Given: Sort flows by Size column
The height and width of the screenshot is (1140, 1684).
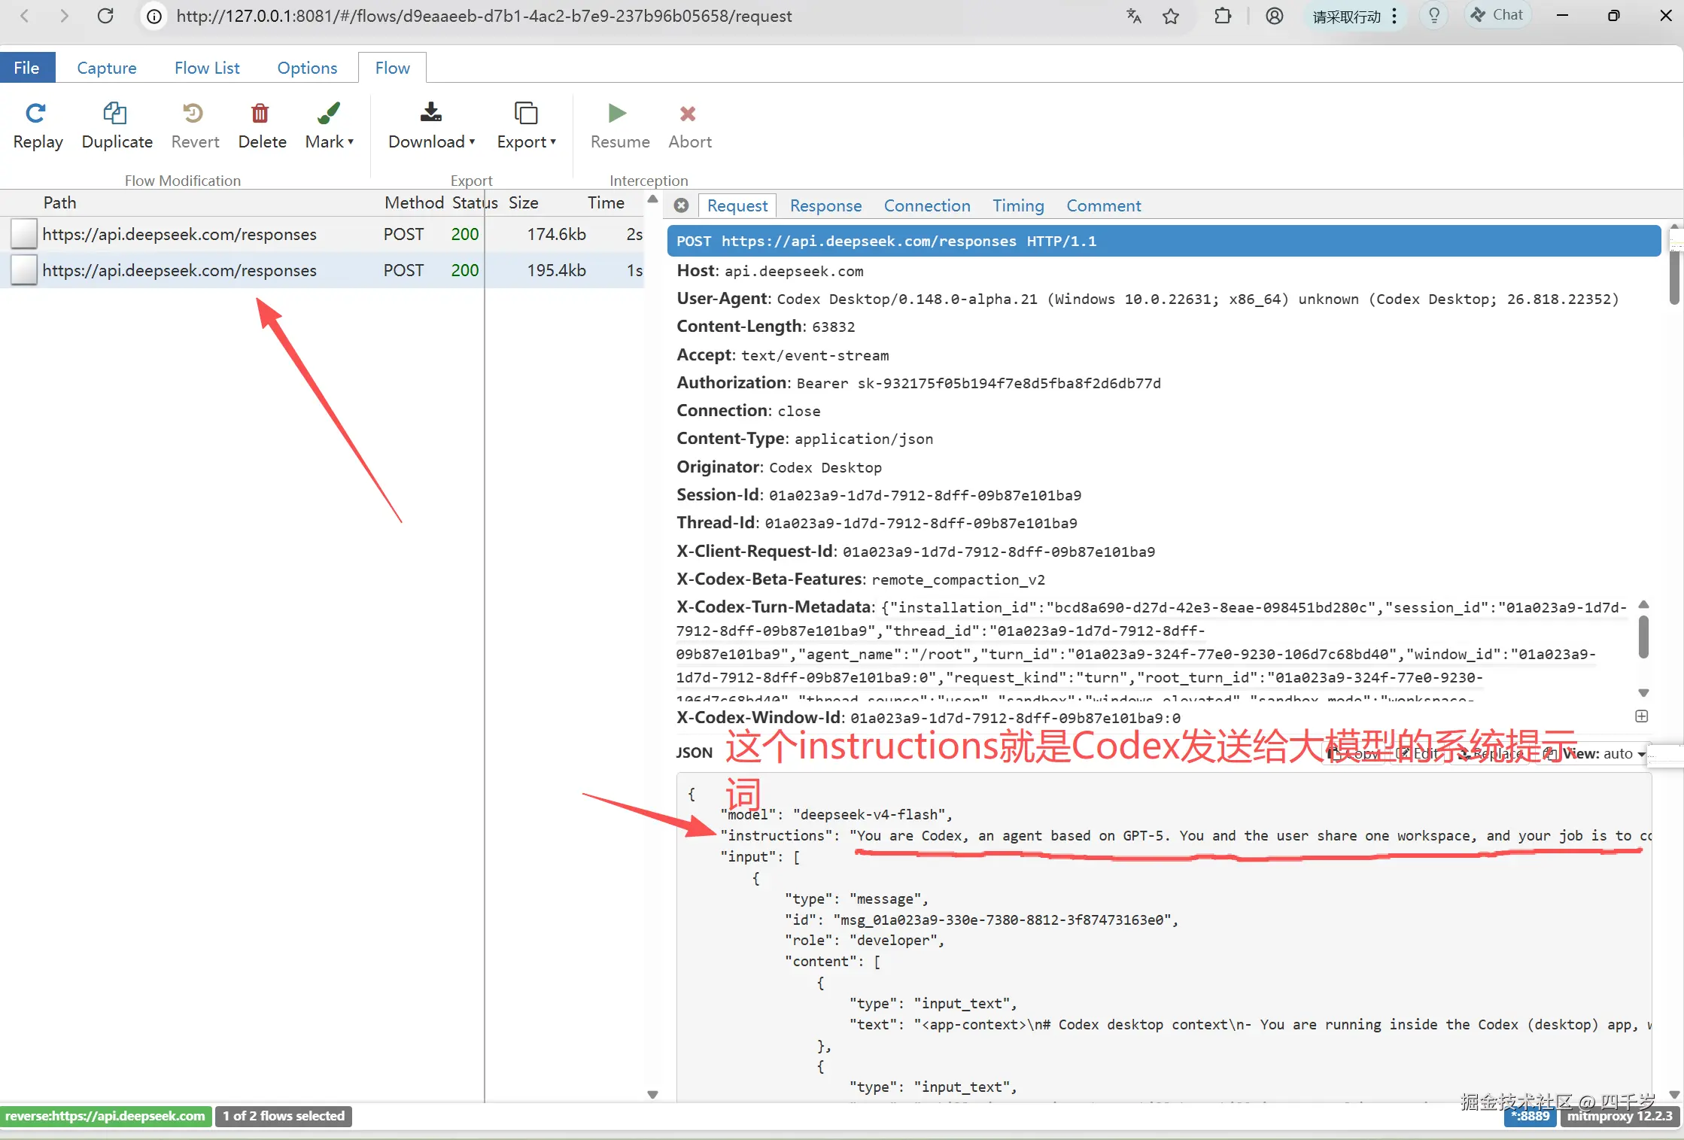Looking at the screenshot, I should tap(523, 202).
